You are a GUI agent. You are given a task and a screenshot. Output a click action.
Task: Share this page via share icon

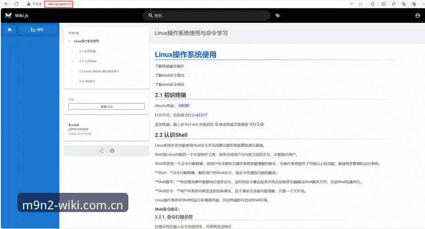[101, 151]
